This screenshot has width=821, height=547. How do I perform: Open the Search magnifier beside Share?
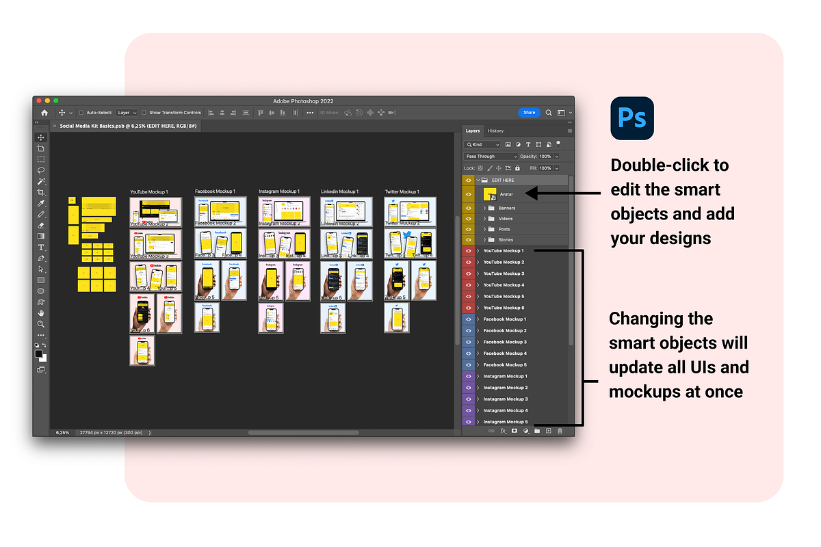click(x=549, y=113)
